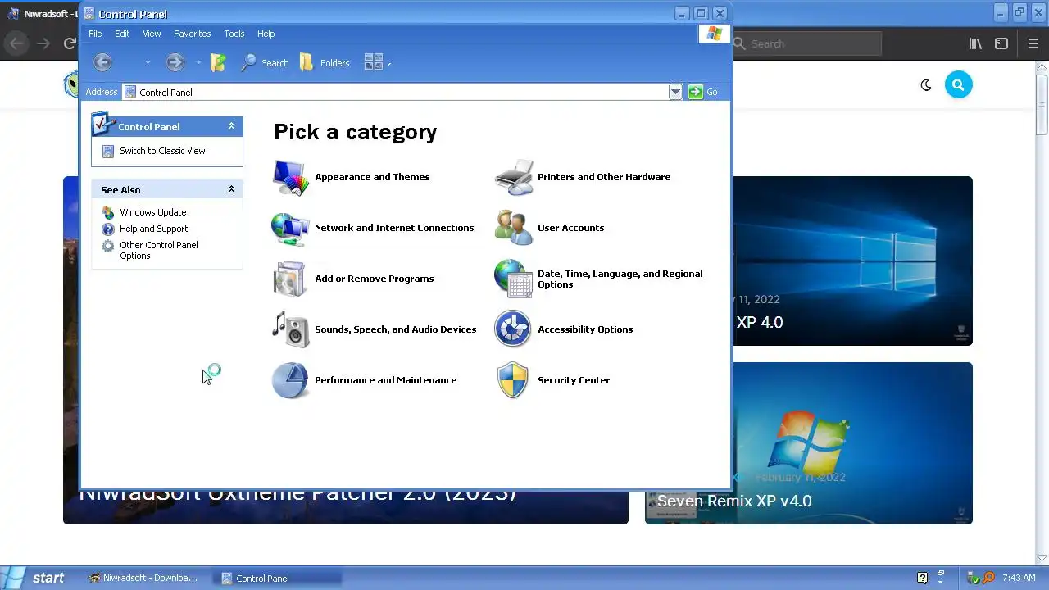Open the Help menu
Screen dimensions: 1049x590
pos(266,34)
